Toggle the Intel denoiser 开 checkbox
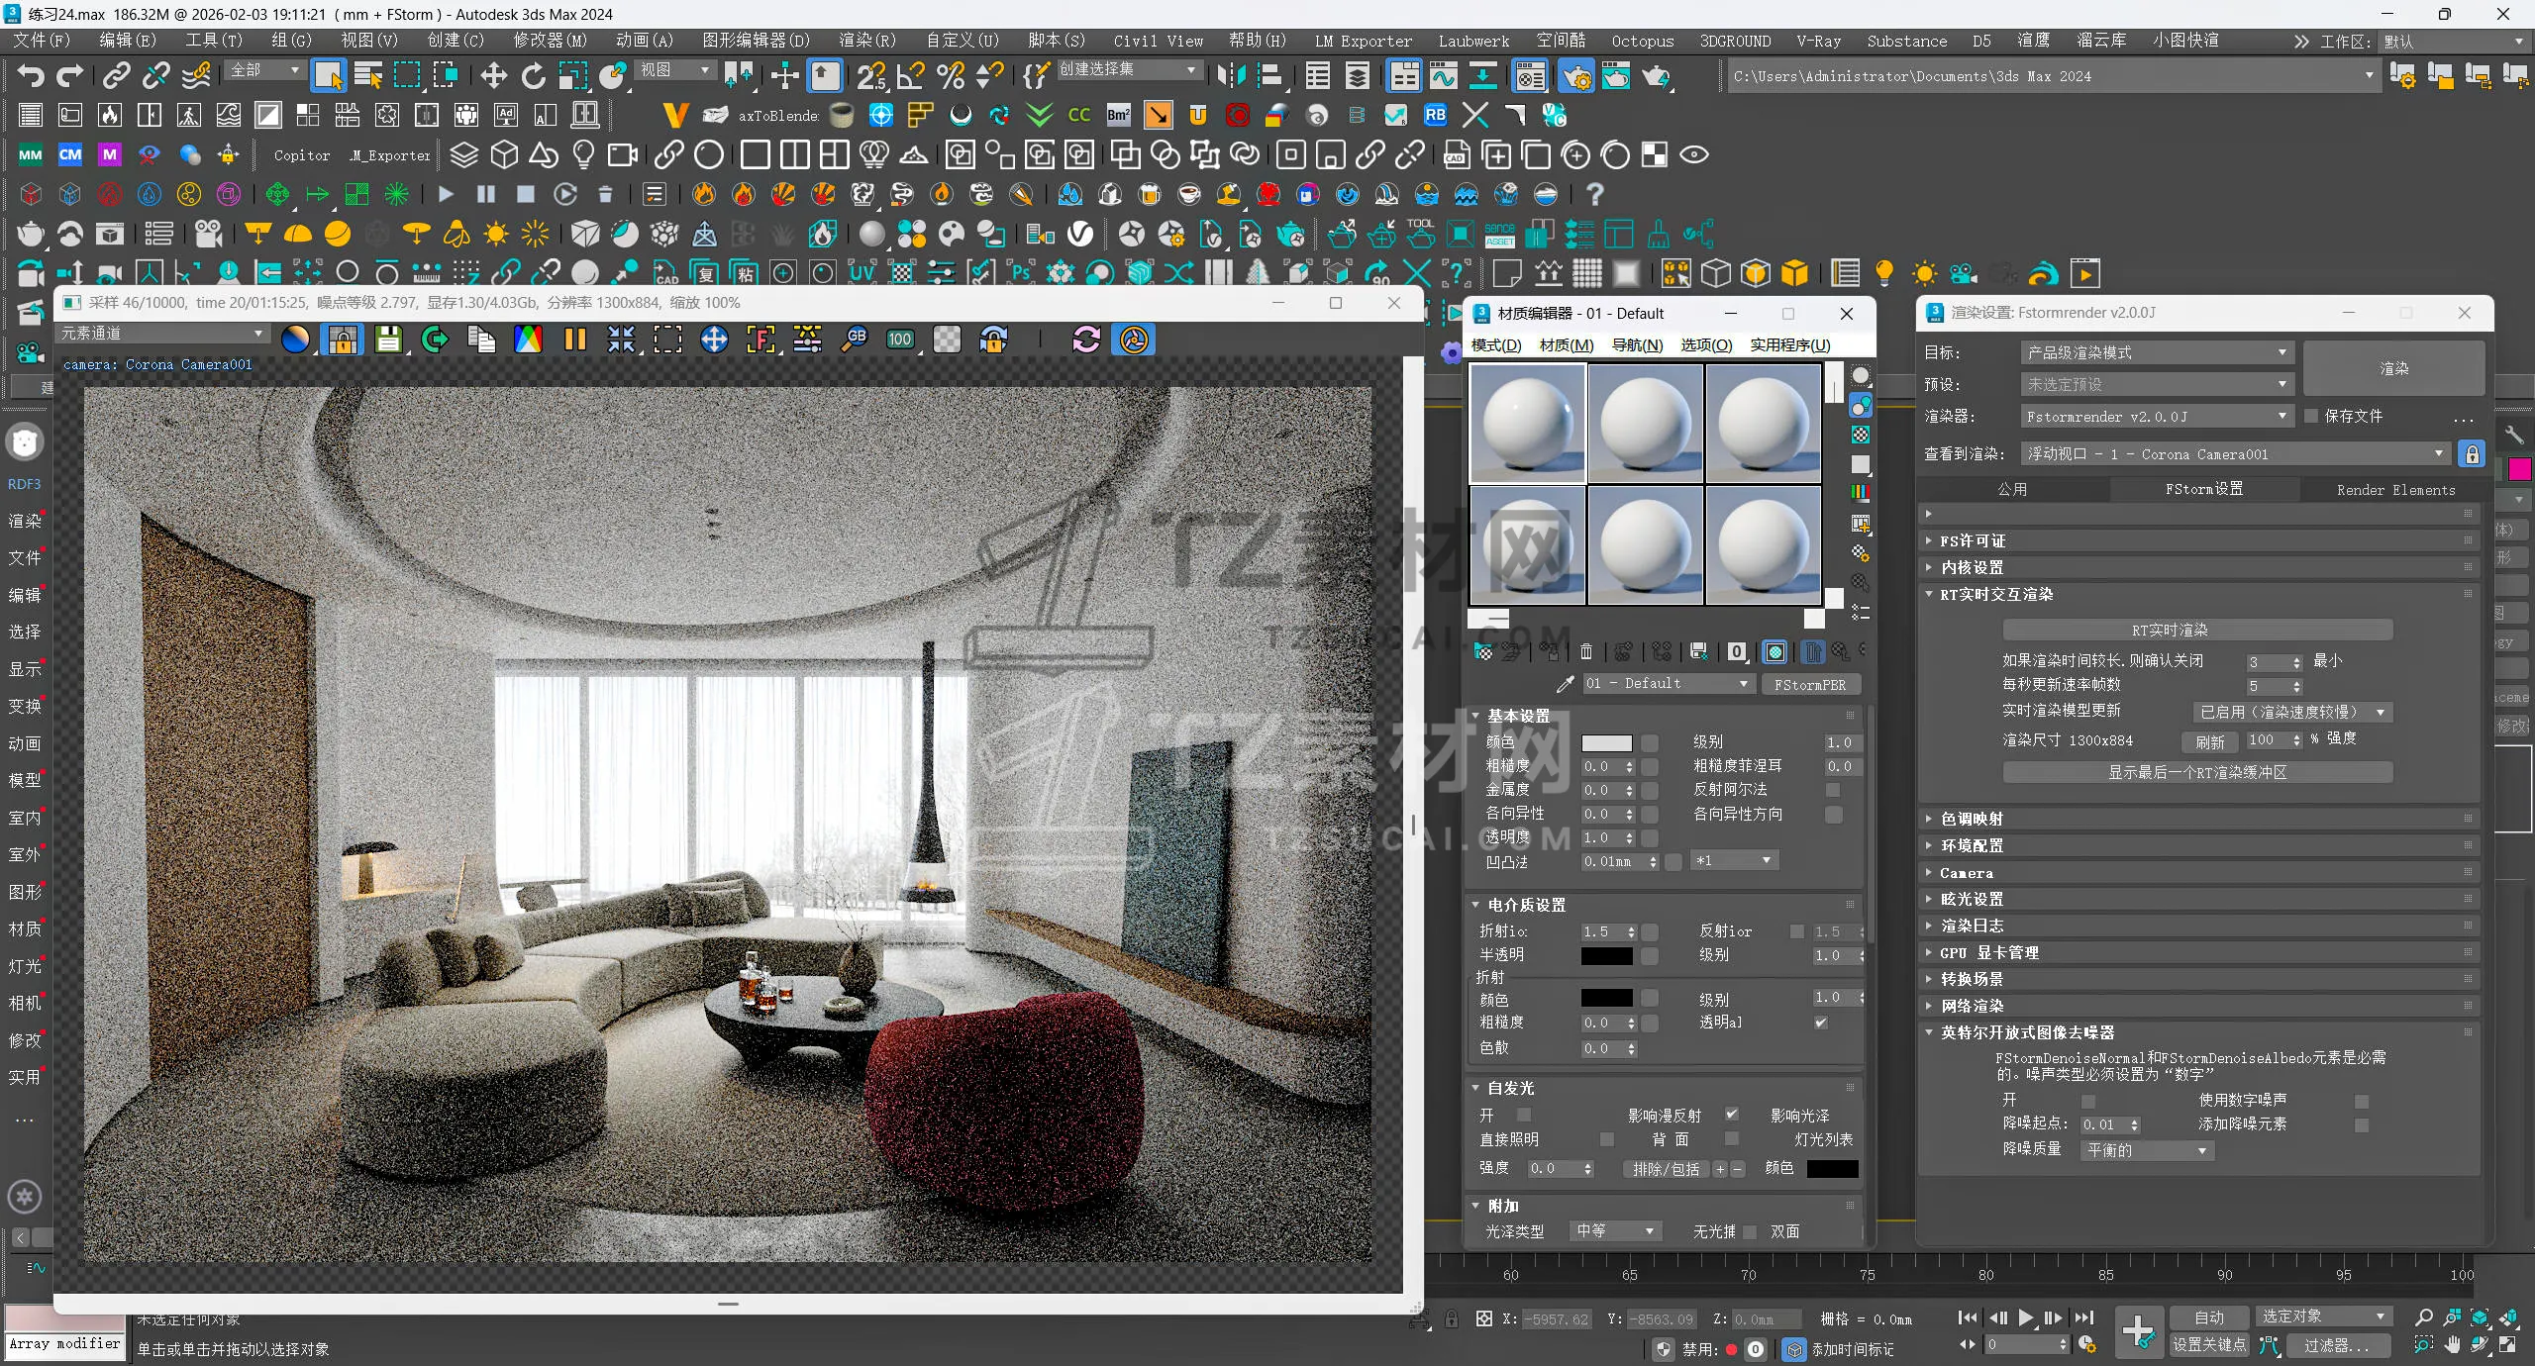The image size is (2535, 1366). pyautogui.click(x=2088, y=1101)
